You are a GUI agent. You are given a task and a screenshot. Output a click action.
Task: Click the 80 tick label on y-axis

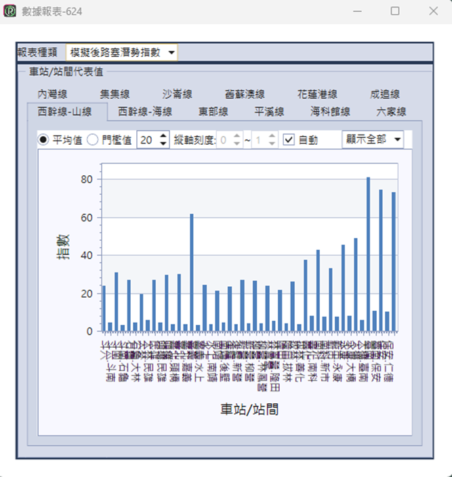(87, 179)
